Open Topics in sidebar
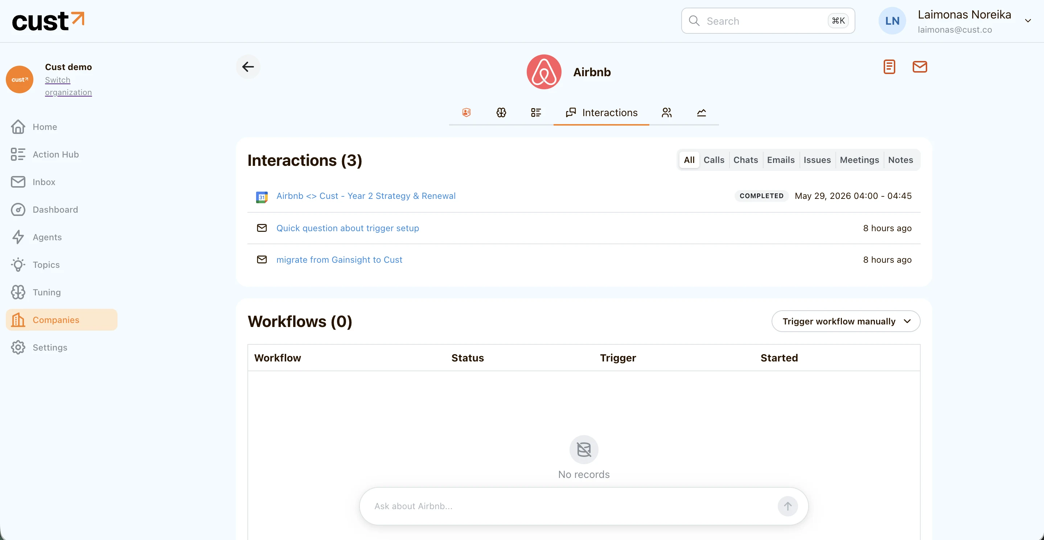This screenshot has width=1044, height=540. point(62,265)
